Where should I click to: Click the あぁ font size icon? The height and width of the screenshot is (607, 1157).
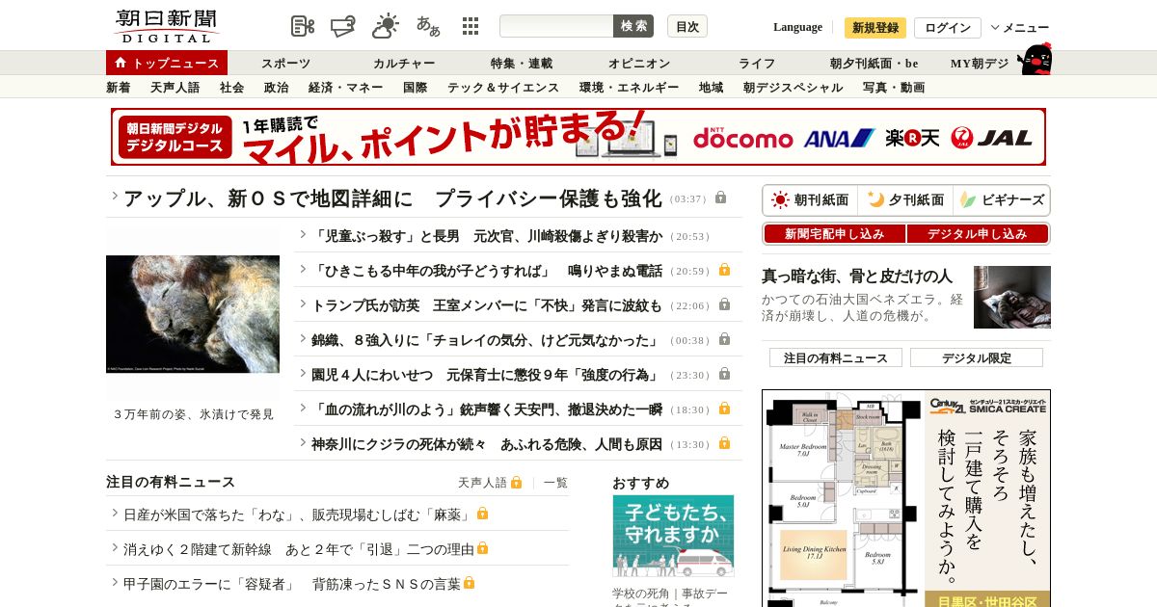coord(428,26)
